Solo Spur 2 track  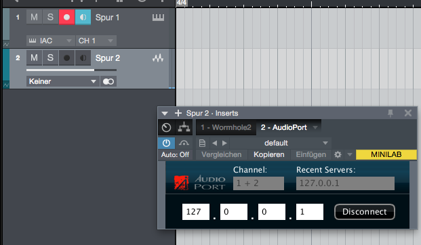(50, 58)
